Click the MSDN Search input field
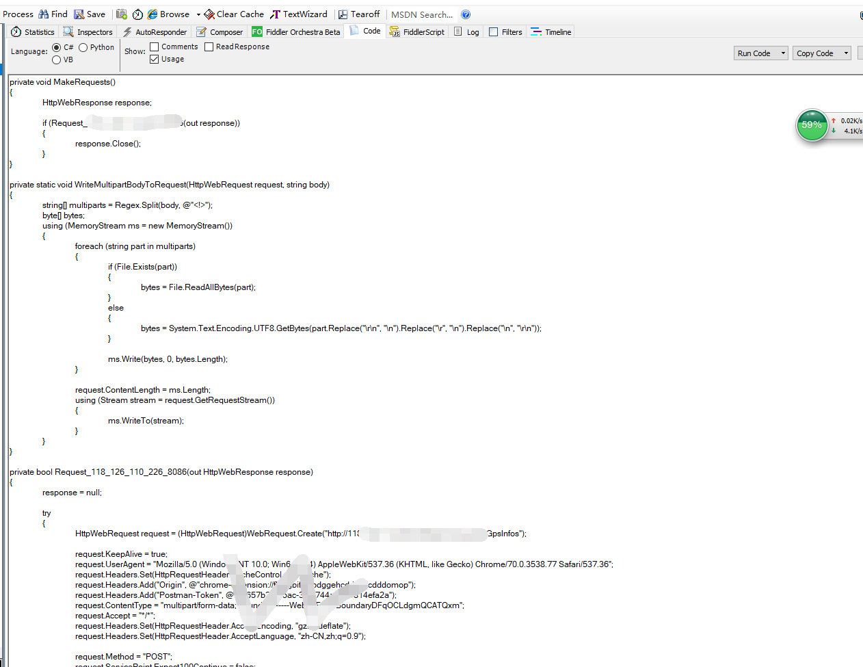 click(421, 14)
